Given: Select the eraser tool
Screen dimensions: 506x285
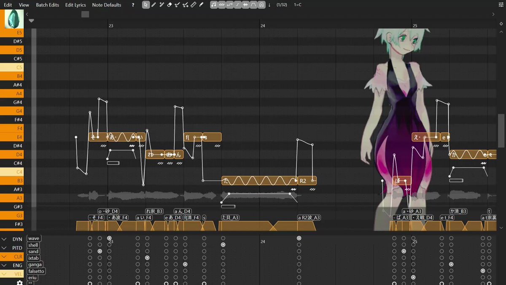Looking at the screenshot, I should click(x=170, y=5).
